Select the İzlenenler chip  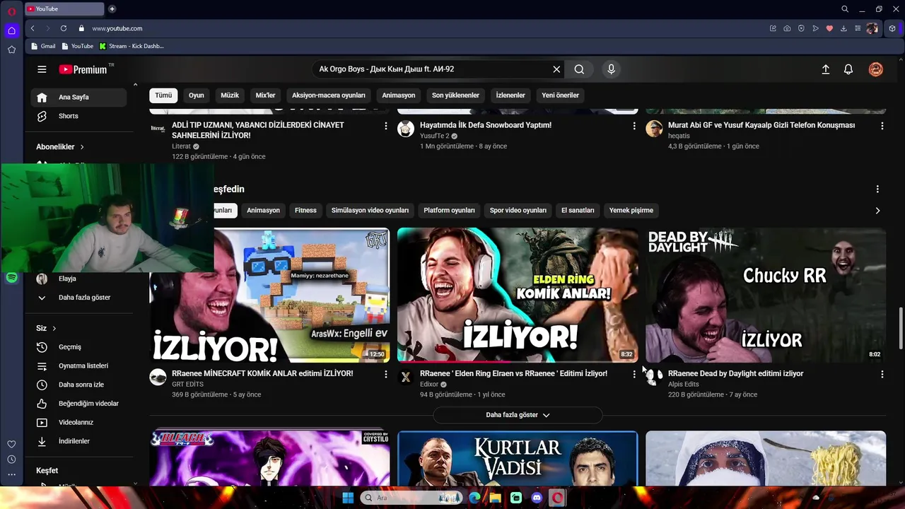click(510, 95)
